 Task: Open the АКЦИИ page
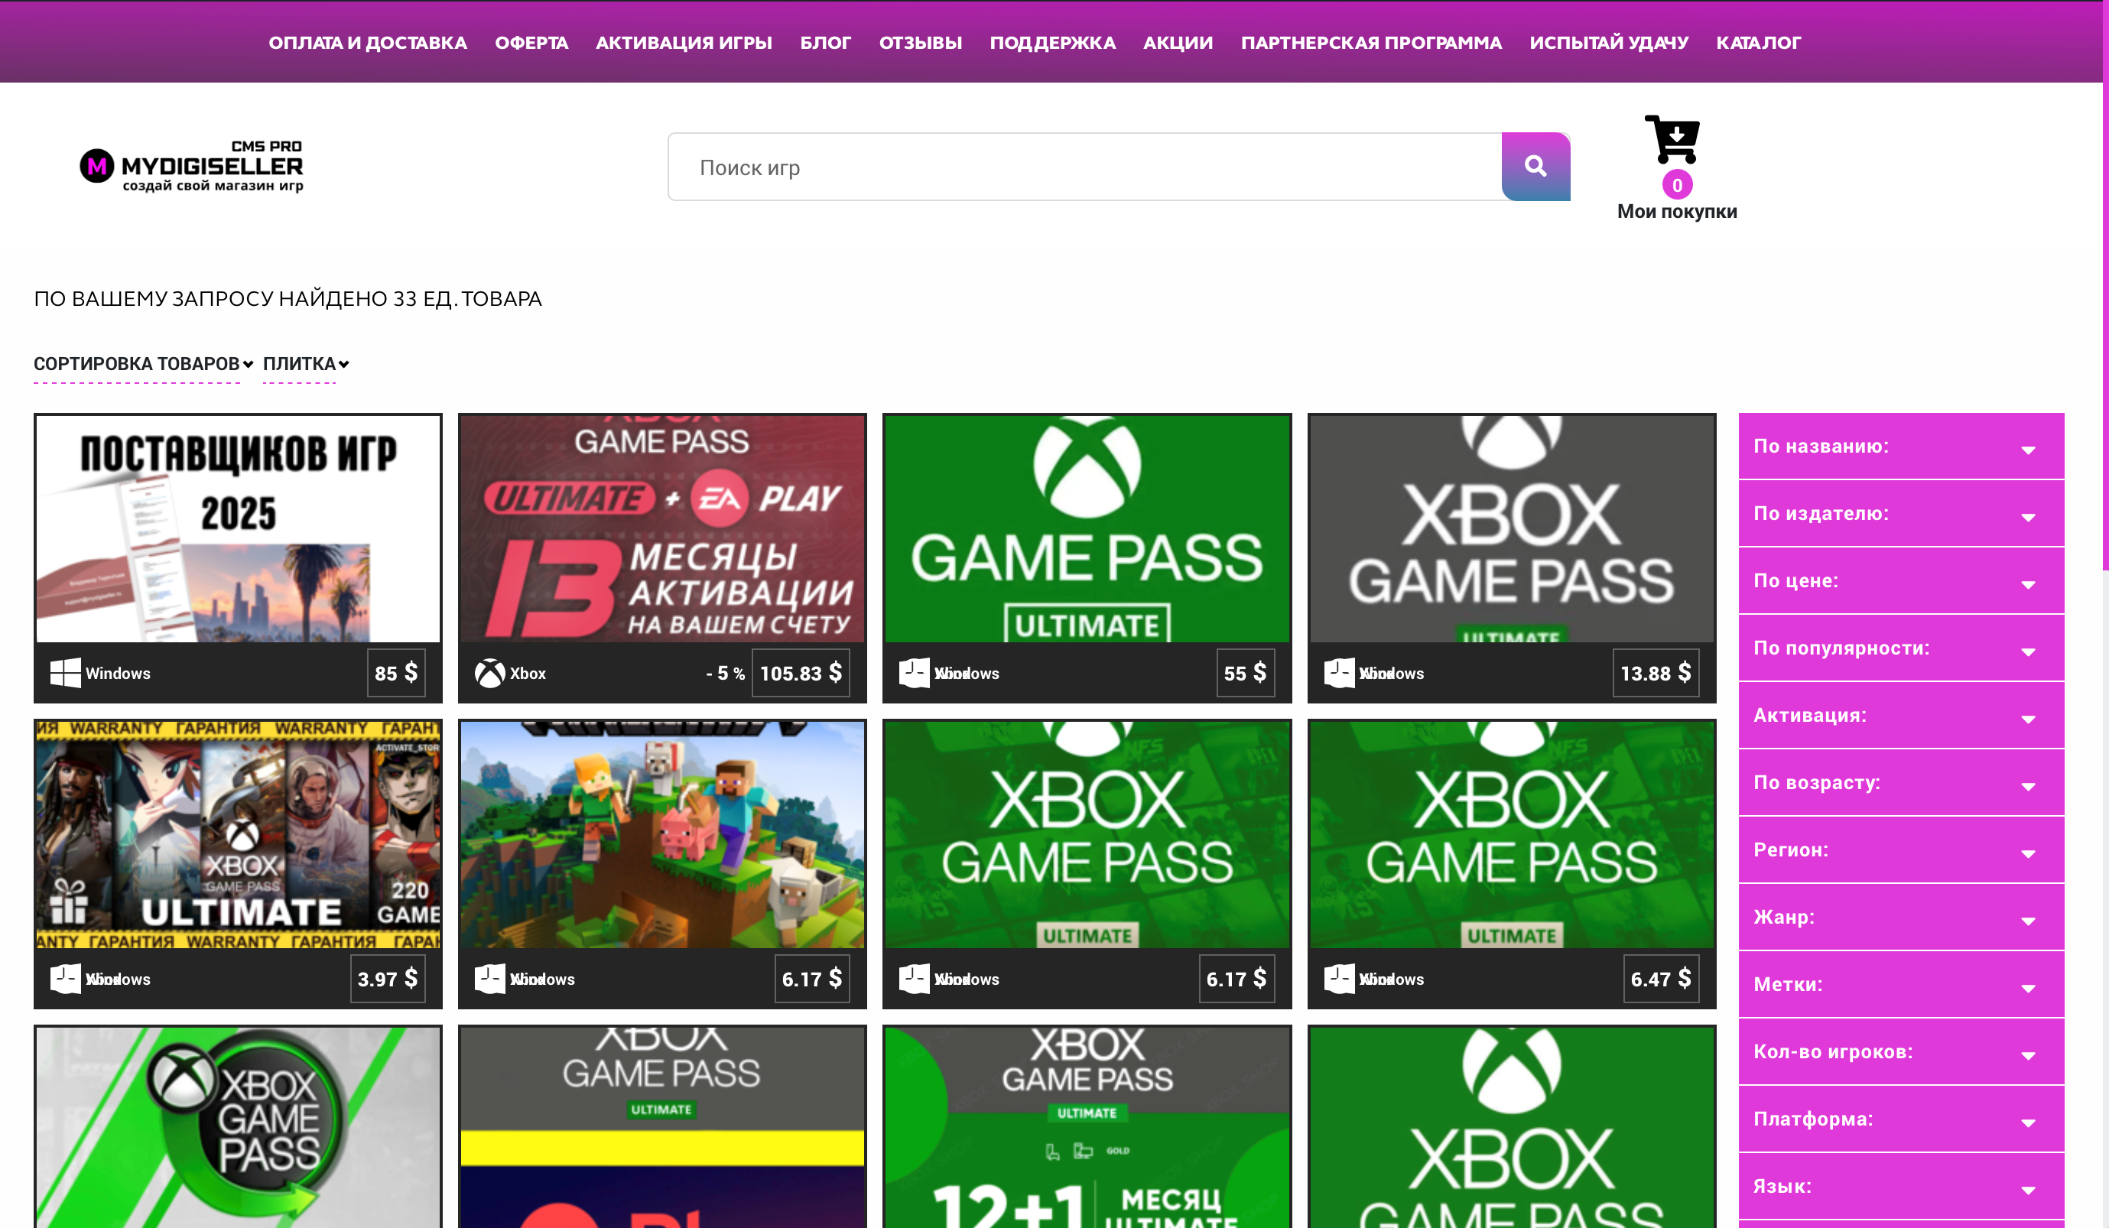(1178, 43)
